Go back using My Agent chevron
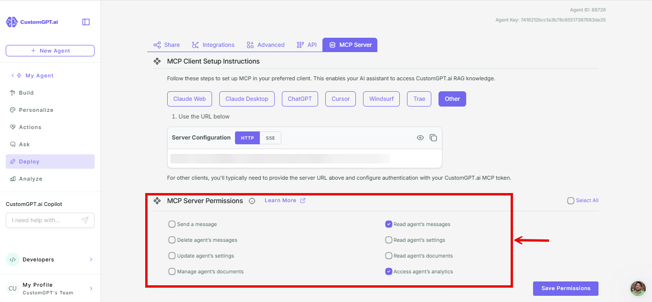This screenshot has width=652, height=302. [x=12, y=75]
